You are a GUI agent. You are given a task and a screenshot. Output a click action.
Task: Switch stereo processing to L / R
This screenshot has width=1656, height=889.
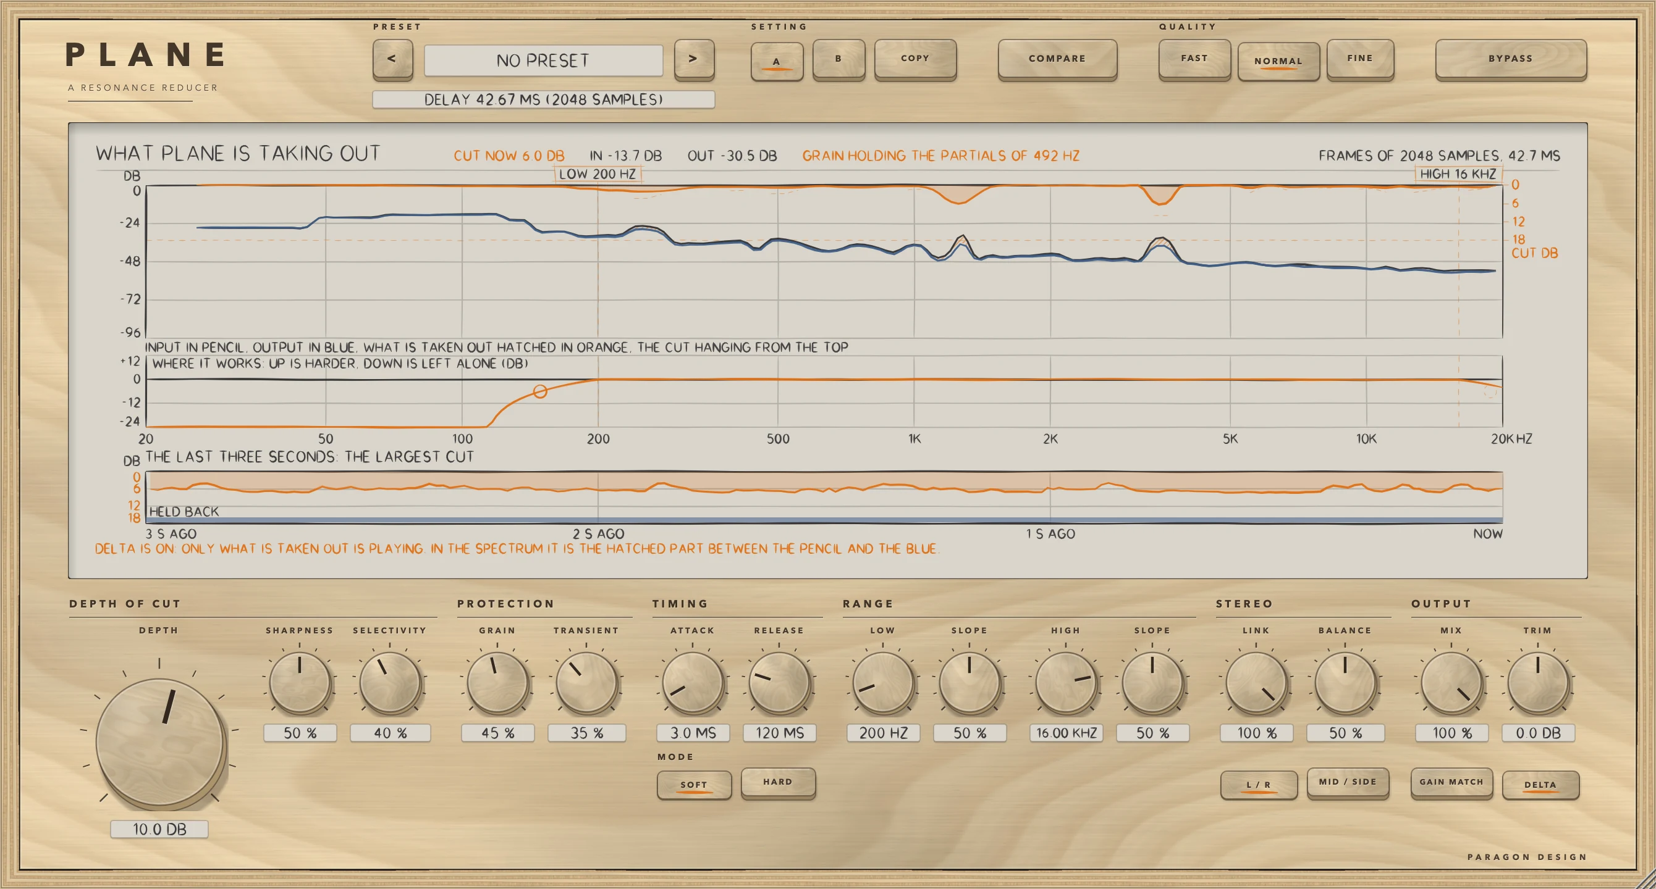tap(1259, 784)
